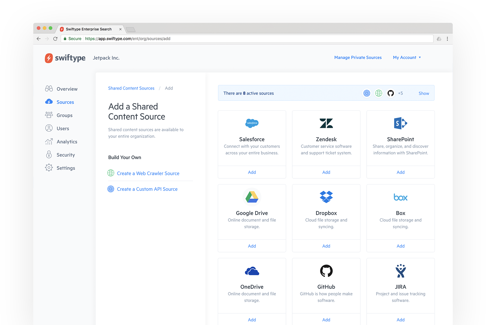
Task: Add the Google Drive source
Action: pyautogui.click(x=252, y=246)
